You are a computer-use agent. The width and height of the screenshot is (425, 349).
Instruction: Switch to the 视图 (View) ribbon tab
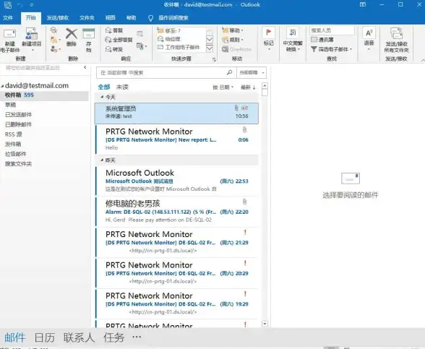click(x=111, y=18)
